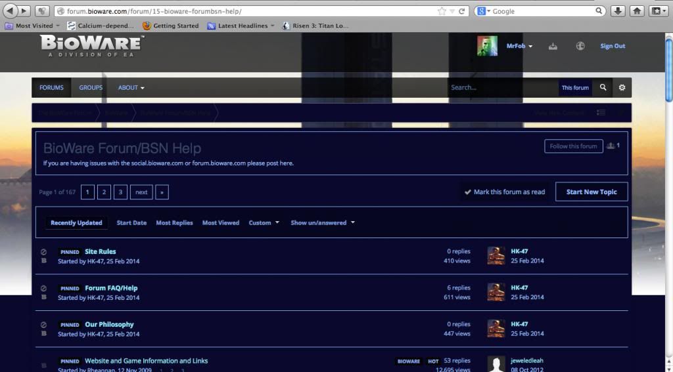Click HK-47 avatar in Forum FAQ/Help row
673x372 pixels.
click(x=496, y=292)
